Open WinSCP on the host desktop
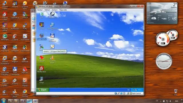 click(25, 15)
